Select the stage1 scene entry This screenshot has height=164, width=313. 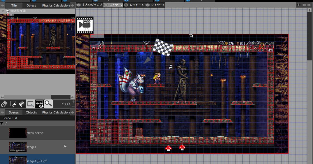[x=37, y=147]
